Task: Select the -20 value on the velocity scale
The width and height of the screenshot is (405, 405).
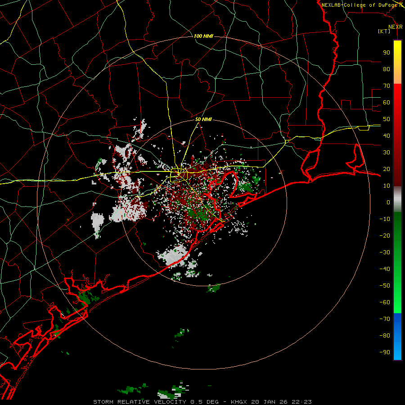Action: tap(385, 235)
